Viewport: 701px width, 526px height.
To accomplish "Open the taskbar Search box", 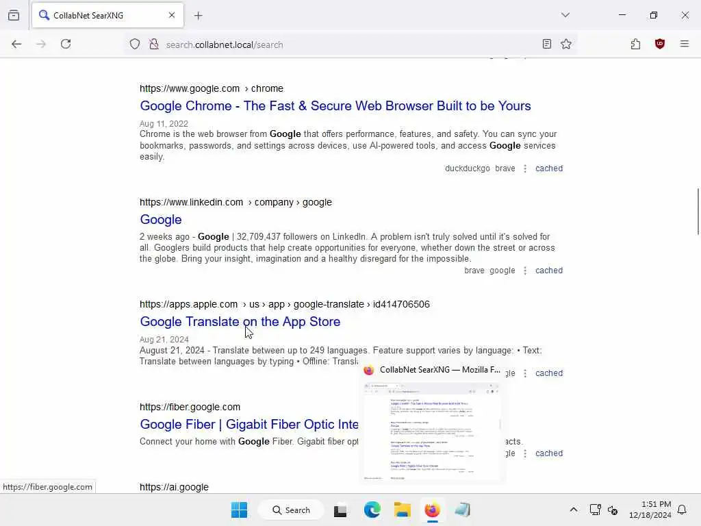I will click(291, 510).
